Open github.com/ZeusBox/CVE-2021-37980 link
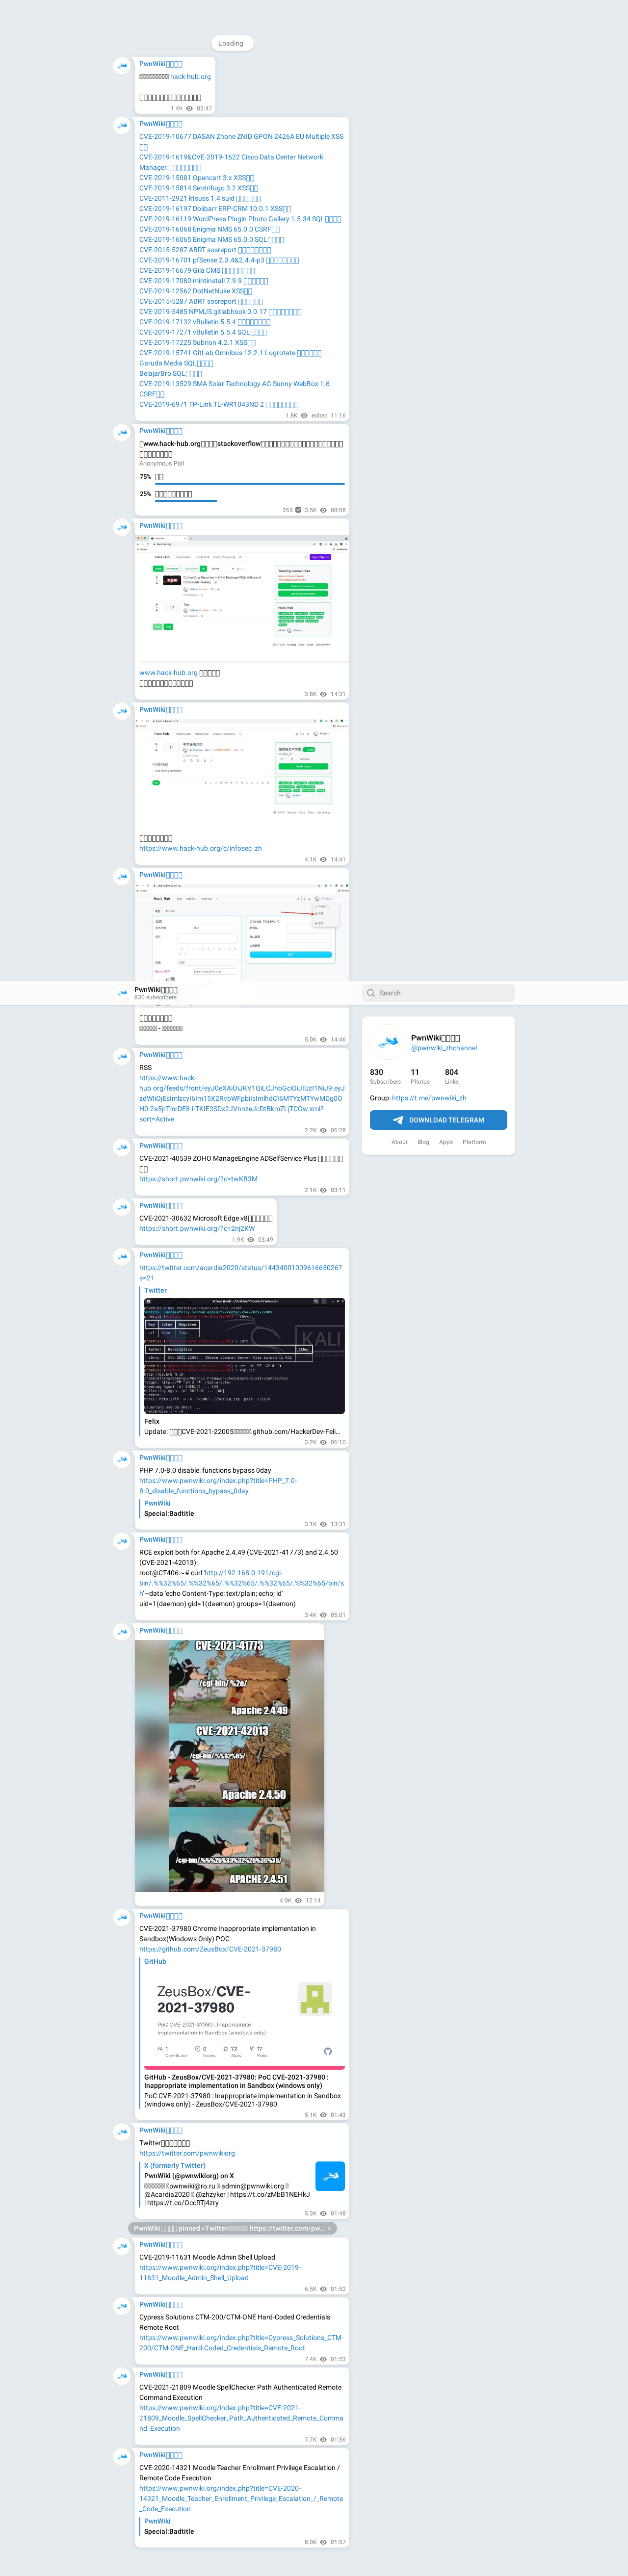The height and width of the screenshot is (2576, 628). coord(210,1949)
